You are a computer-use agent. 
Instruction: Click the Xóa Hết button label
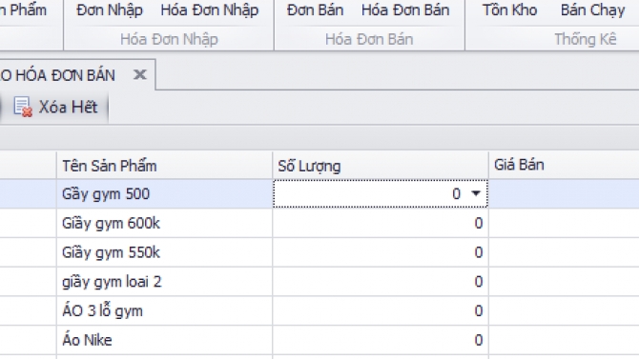coord(68,107)
